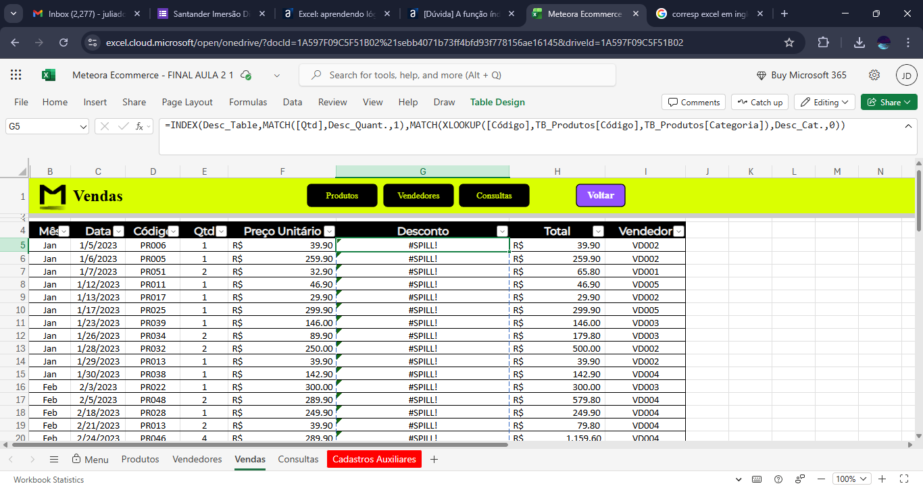This screenshot has height=486, width=923.
Task: Open the Excel app launcher grid icon
Action: (16, 75)
